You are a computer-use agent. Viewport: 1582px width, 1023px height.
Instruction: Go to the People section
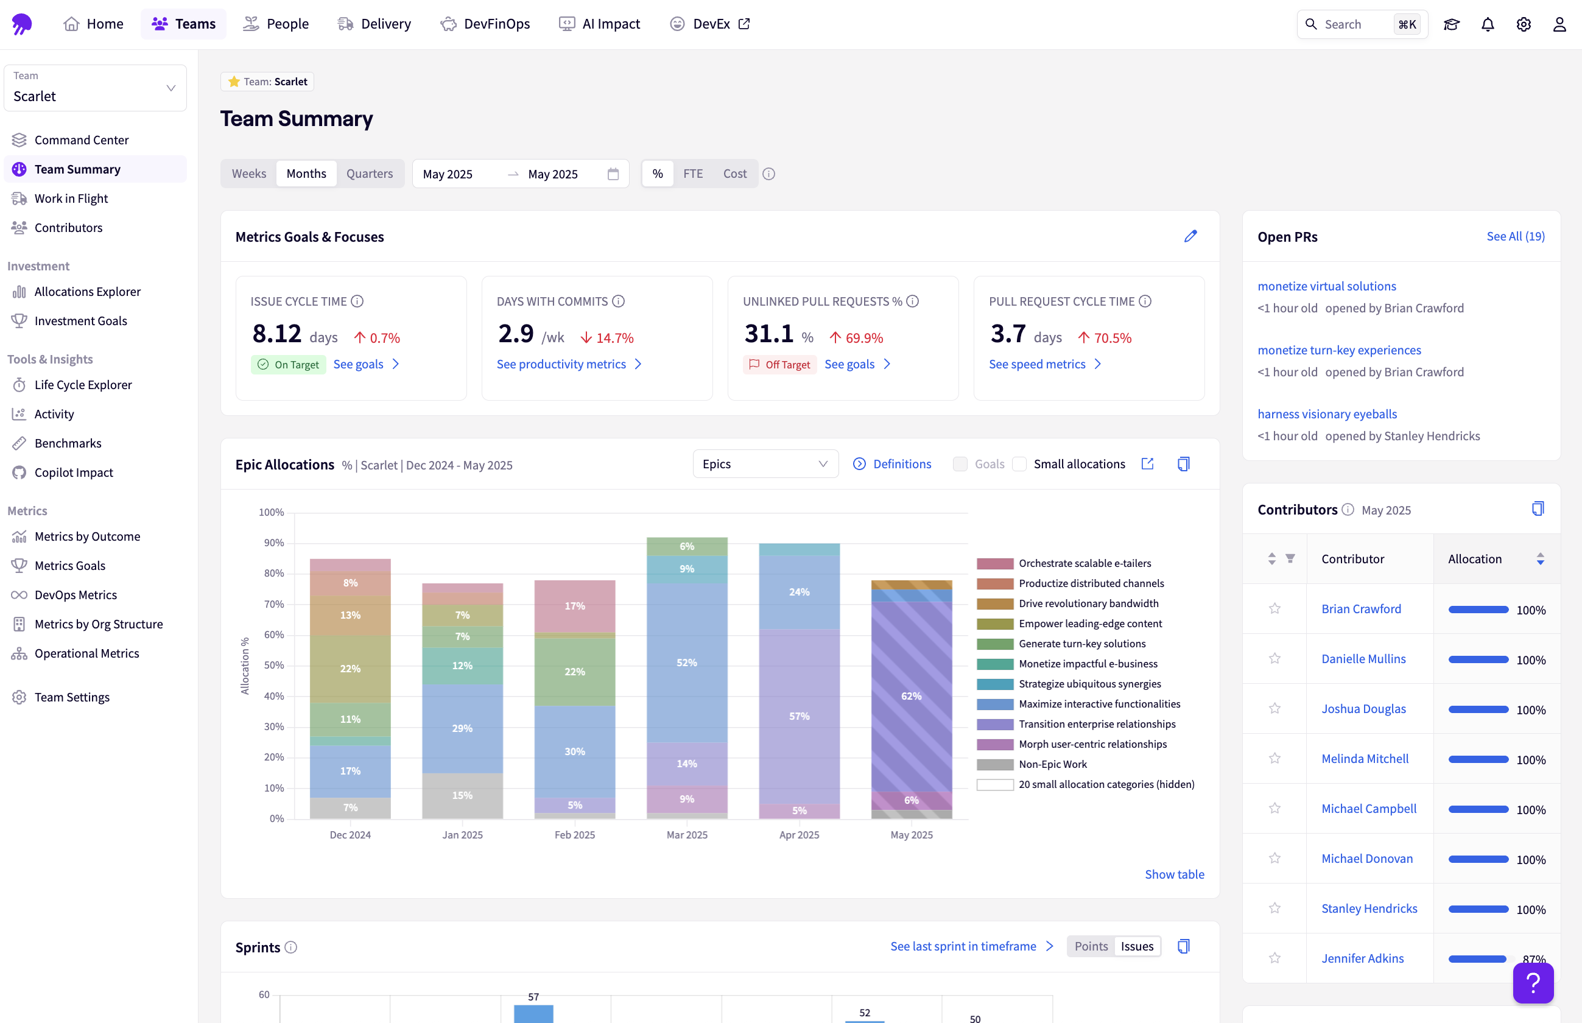tap(276, 23)
